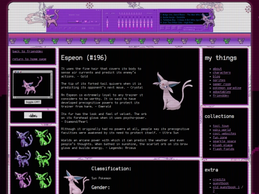This screenshot has height=194, width=259.
Task: Open the pokemon paradise link
Action: tap(227, 88)
